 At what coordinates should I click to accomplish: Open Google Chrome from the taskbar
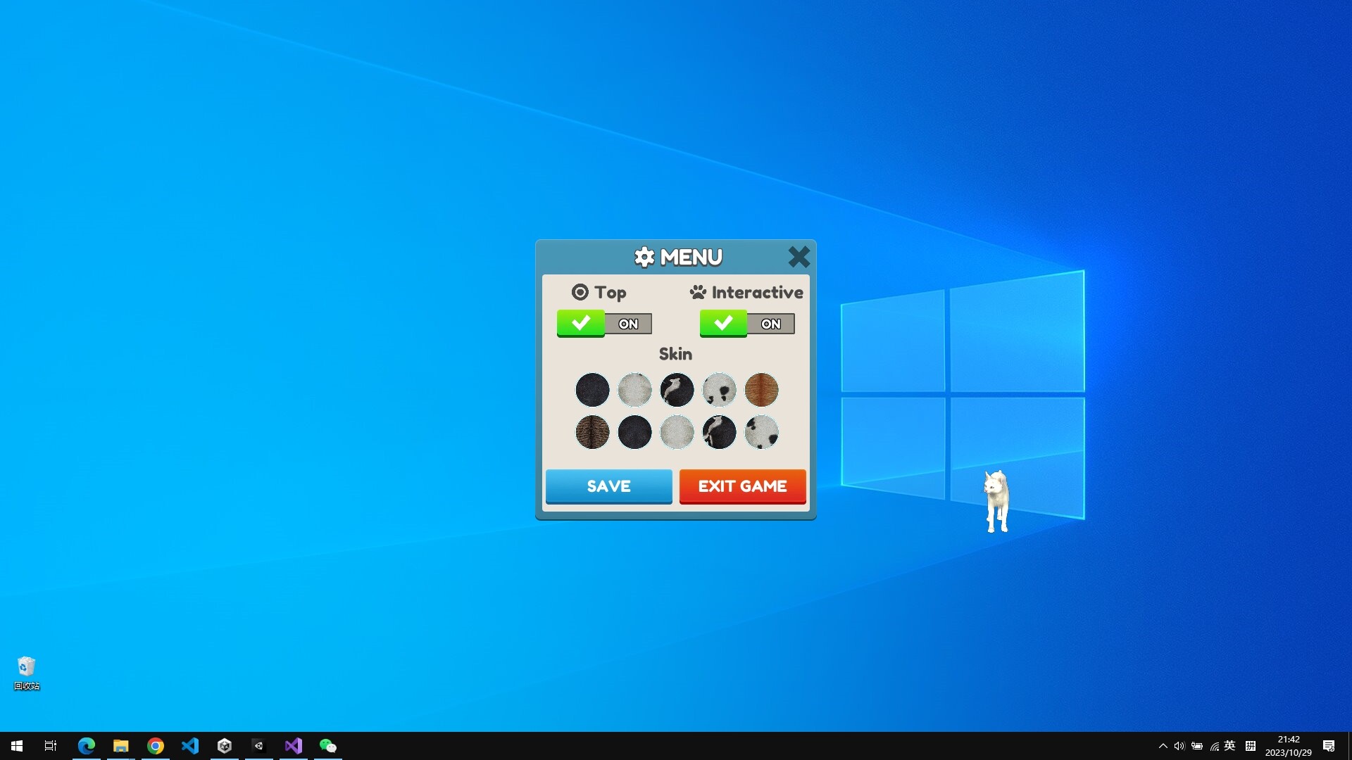(x=156, y=745)
